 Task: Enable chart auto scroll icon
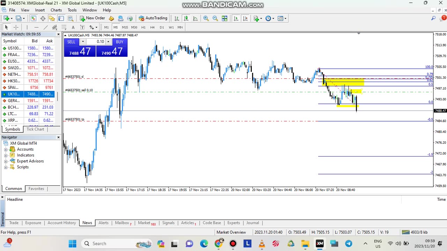(x=236, y=18)
